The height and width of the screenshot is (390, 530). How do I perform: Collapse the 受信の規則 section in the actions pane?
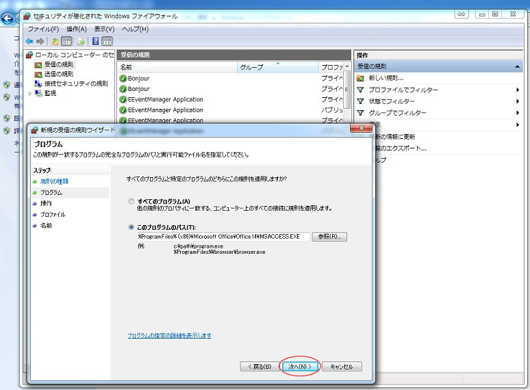point(517,66)
